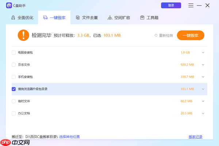Click the 办公文档 label
Viewport: 219px width, 146px height.
[24, 113]
